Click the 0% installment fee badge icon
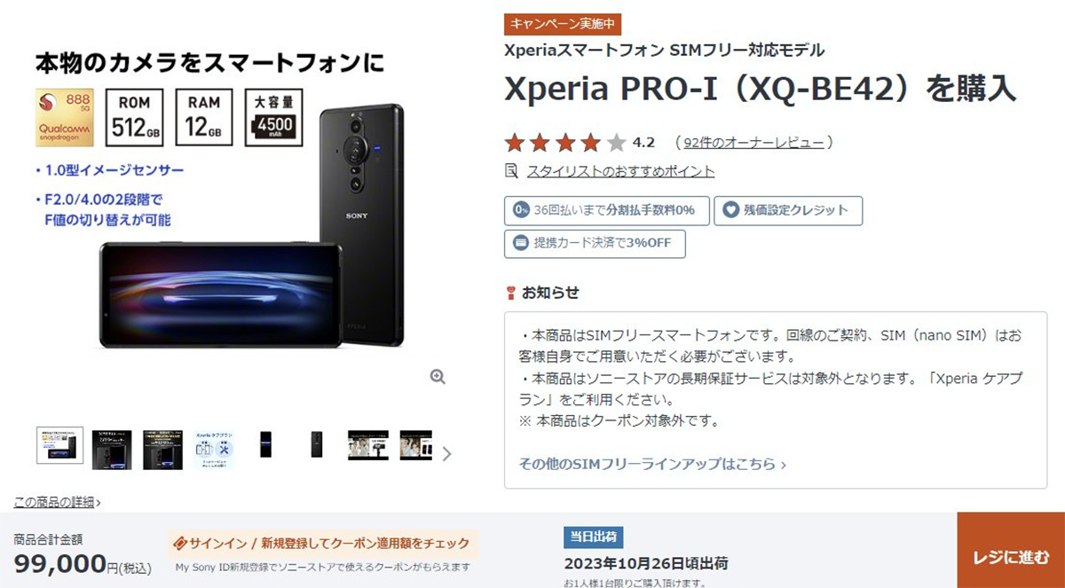This screenshot has width=1065, height=588. [x=521, y=211]
